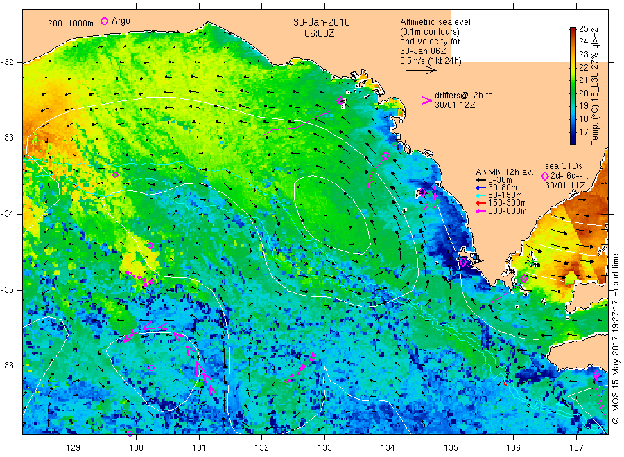The width and height of the screenshot is (624, 457).
Task: Click the '30/01 12Z' drifter time text
Action: coord(455,105)
